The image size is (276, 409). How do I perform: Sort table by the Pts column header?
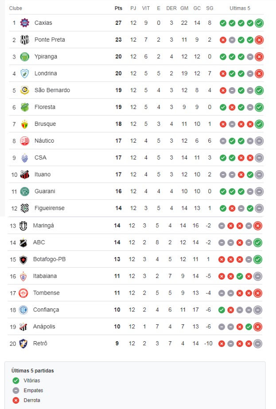pos(118,8)
